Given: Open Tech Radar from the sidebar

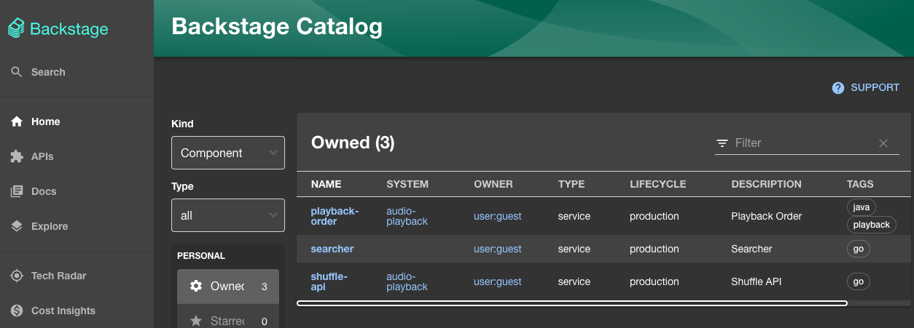Looking at the screenshot, I should point(77,276).
